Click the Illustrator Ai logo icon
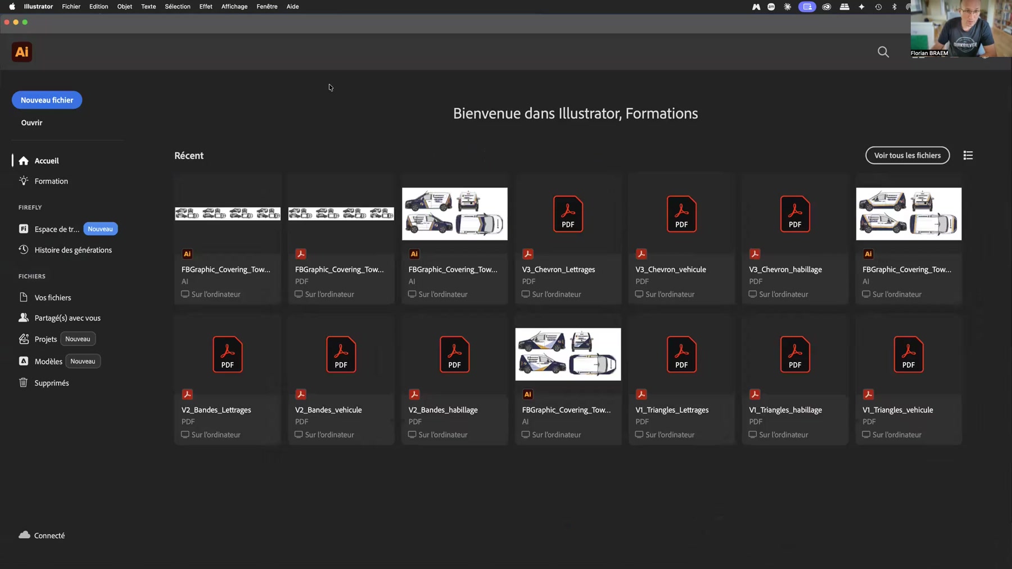This screenshot has height=569, width=1012. tap(22, 52)
